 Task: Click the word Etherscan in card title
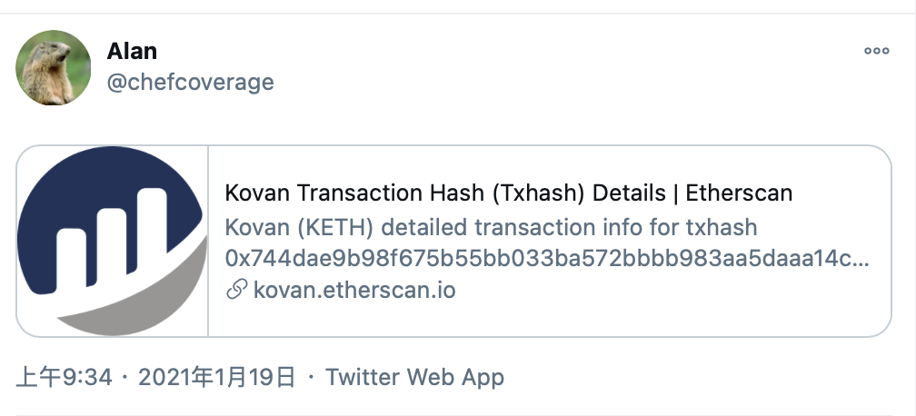tap(739, 193)
